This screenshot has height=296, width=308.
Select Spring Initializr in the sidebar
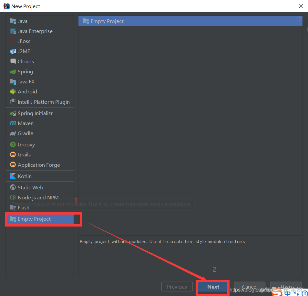click(x=35, y=113)
